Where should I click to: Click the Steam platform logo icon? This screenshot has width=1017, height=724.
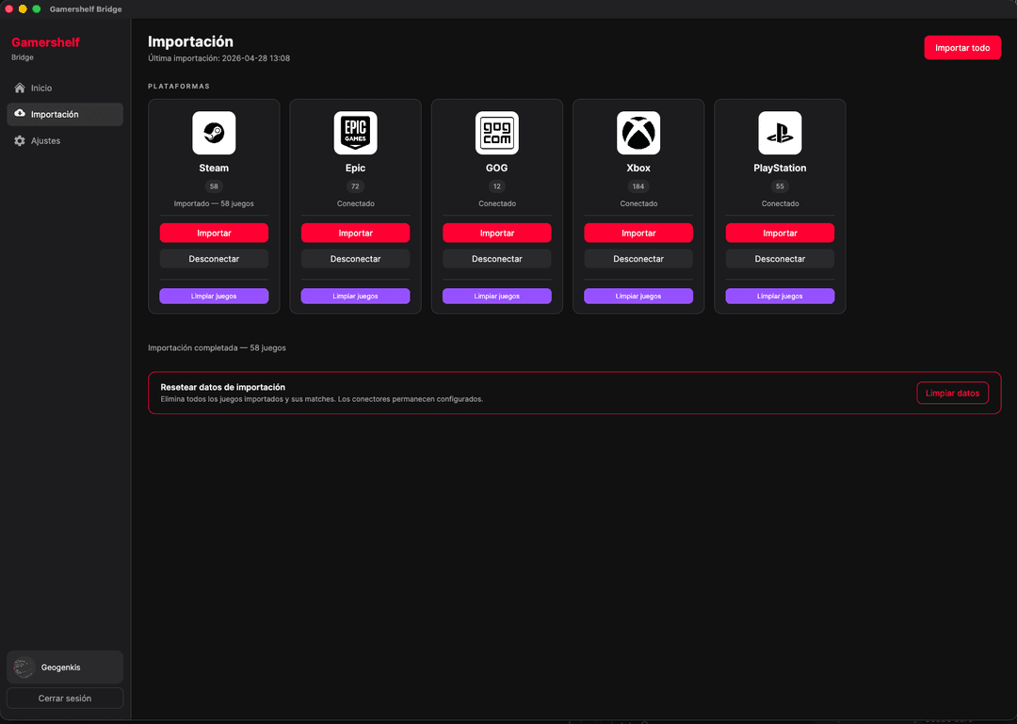tap(214, 133)
